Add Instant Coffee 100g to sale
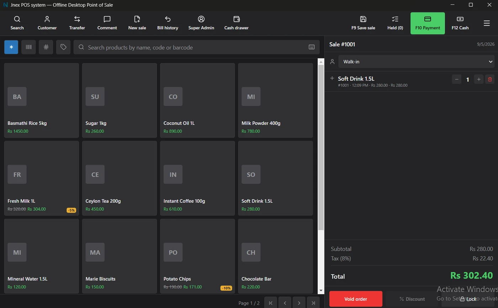 coord(197,178)
